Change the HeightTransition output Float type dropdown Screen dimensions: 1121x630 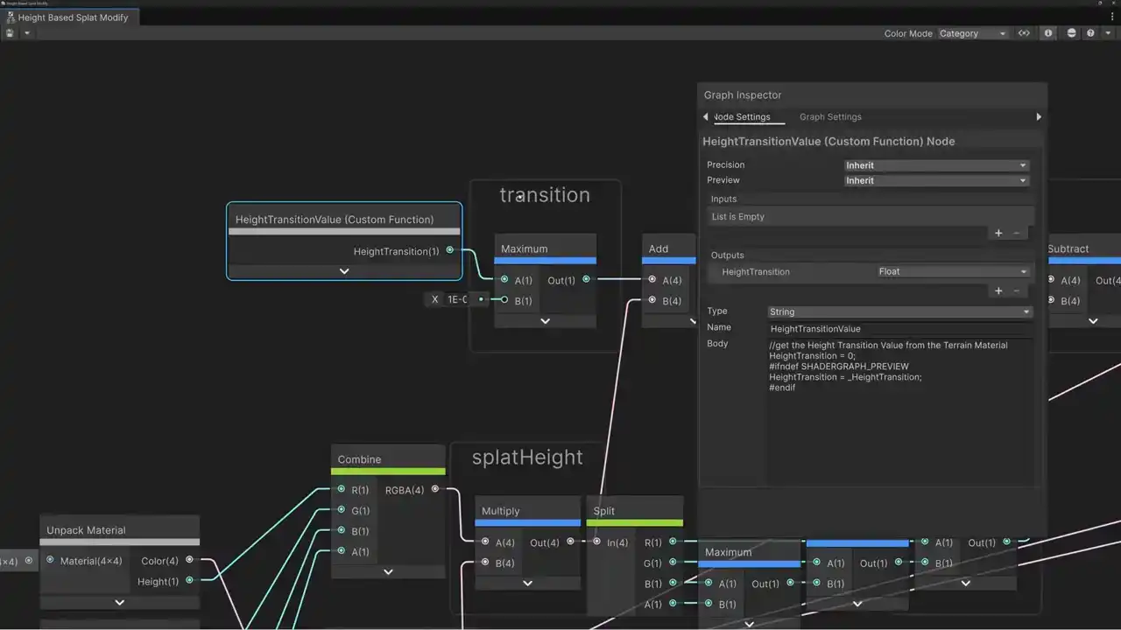click(x=952, y=272)
